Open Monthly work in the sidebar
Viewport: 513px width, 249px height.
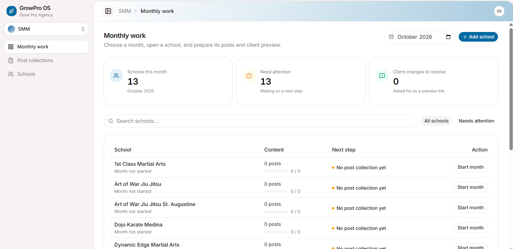click(x=47, y=47)
